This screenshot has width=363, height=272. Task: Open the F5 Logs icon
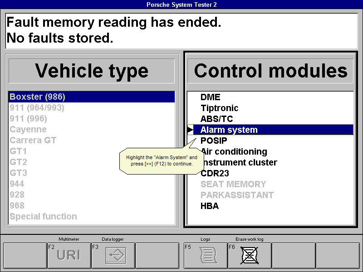click(x=206, y=256)
